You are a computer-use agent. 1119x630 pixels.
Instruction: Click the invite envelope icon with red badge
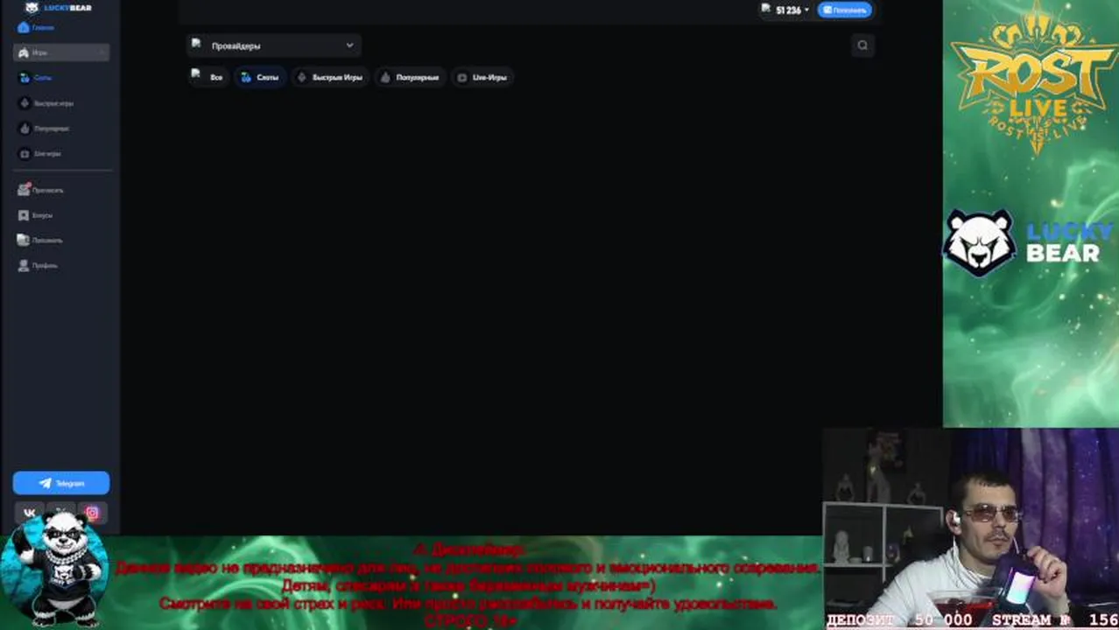coord(25,190)
